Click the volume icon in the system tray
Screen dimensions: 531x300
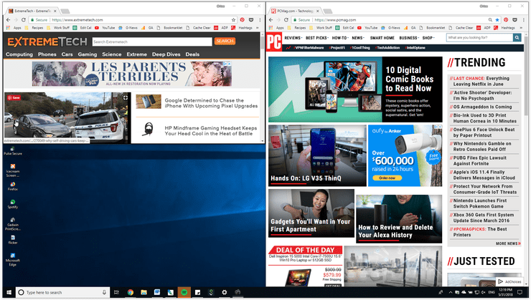click(x=483, y=292)
